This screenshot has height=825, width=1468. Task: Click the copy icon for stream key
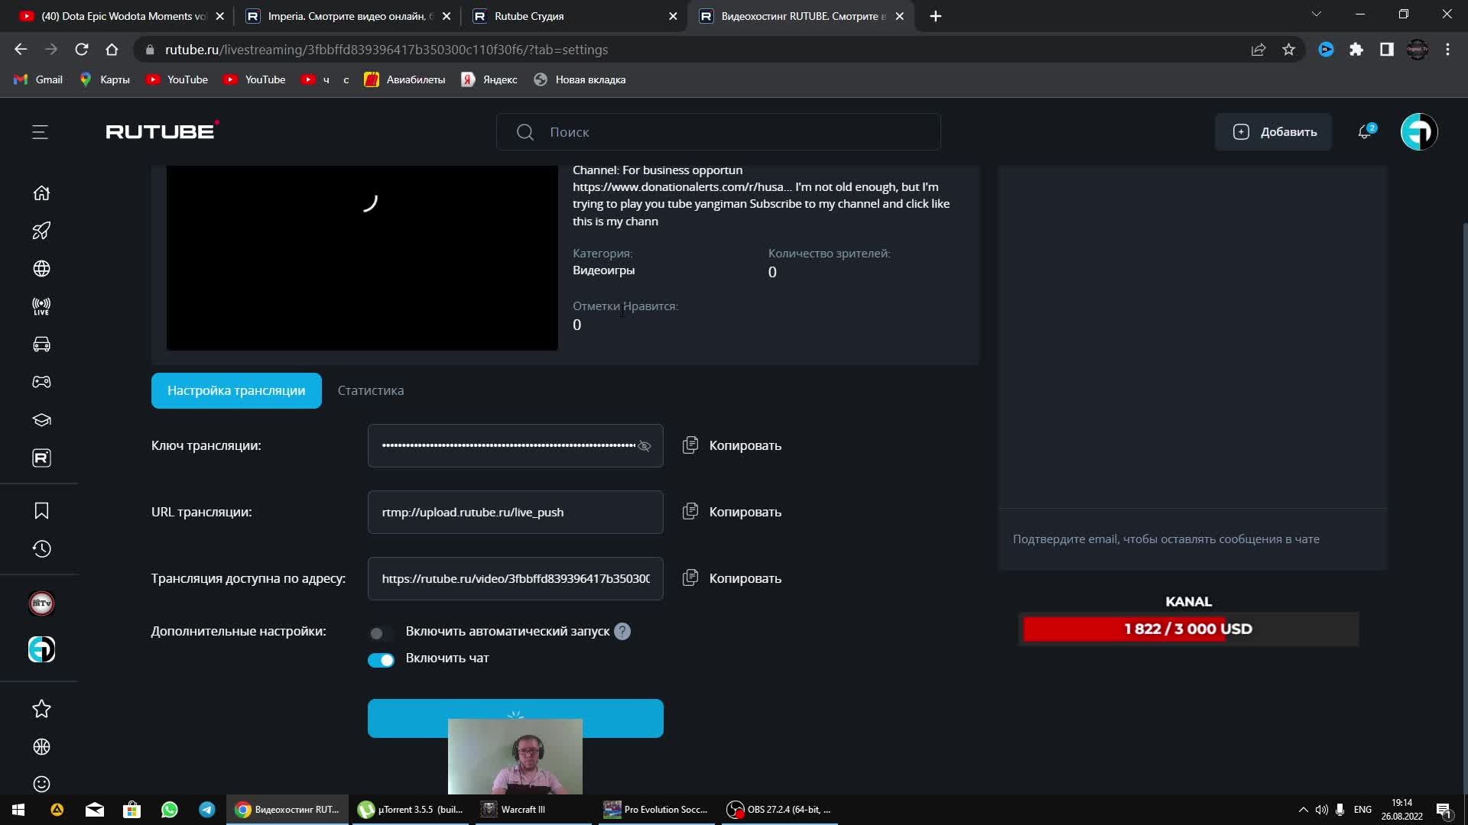[690, 445]
